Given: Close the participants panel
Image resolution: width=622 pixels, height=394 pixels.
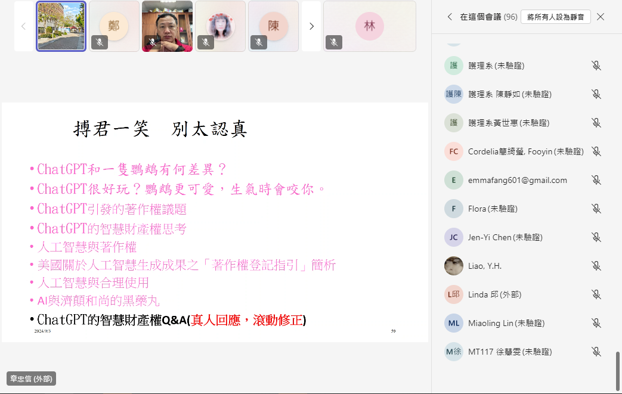Looking at the screenshot, I should 601,17.
